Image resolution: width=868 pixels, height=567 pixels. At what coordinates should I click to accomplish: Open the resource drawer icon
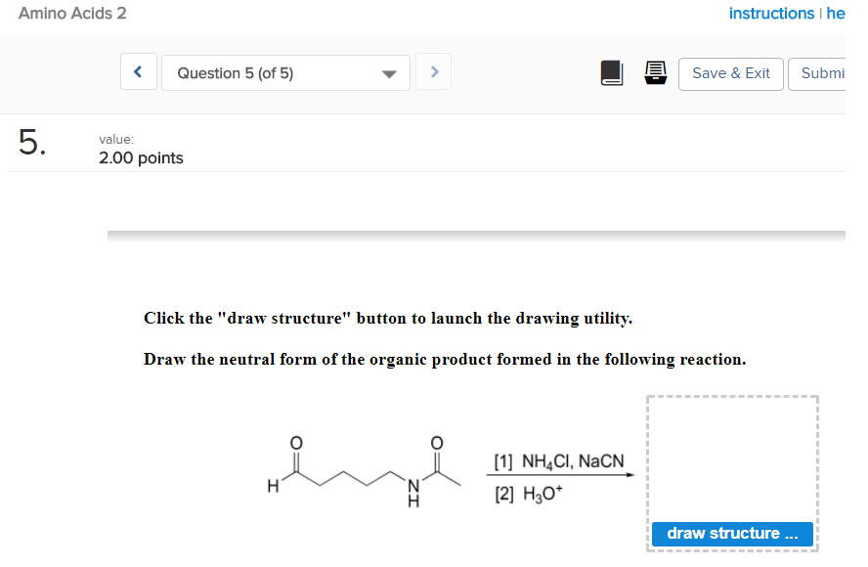[x=655, y=72]
